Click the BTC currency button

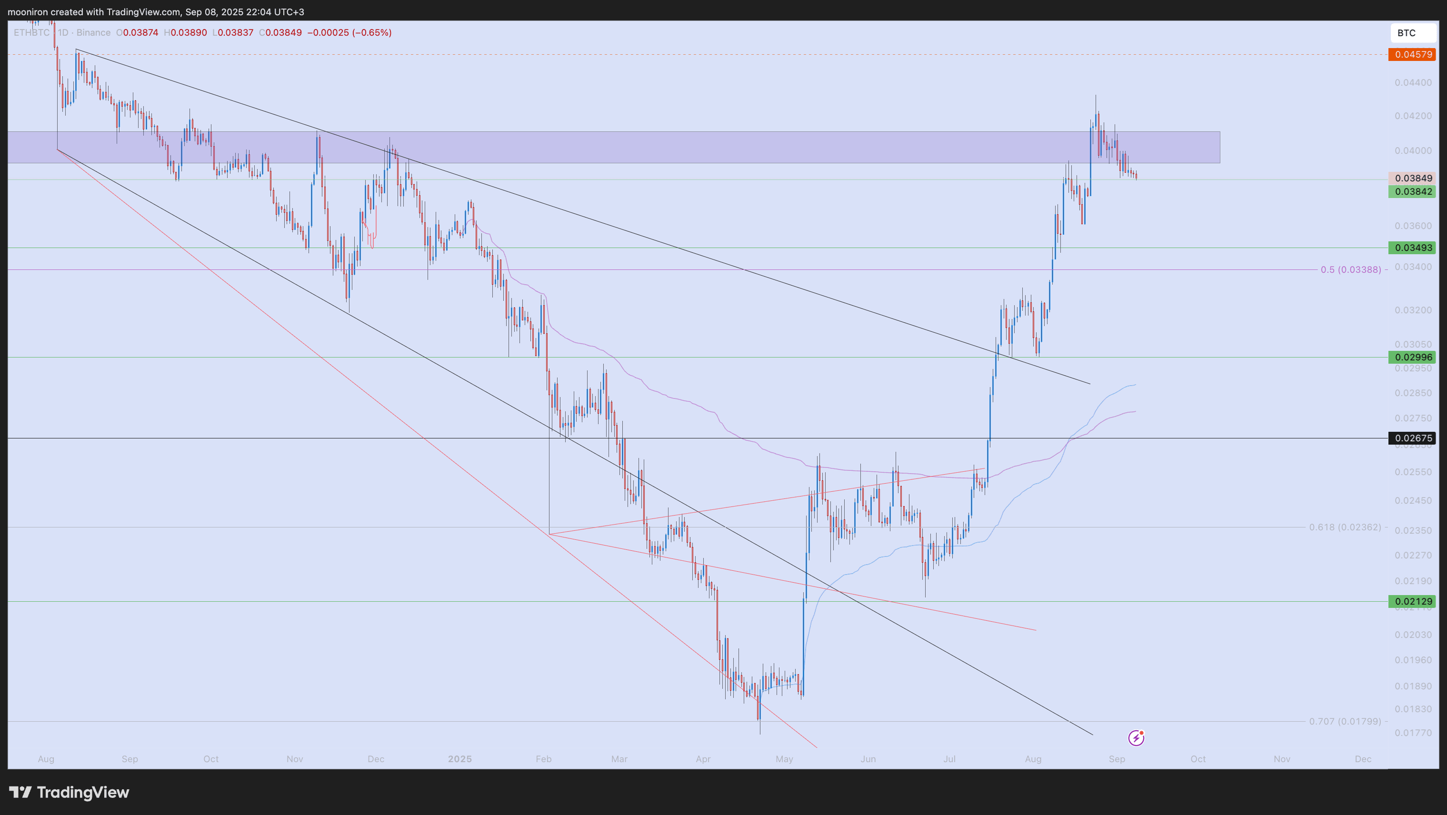[1413, 33]
